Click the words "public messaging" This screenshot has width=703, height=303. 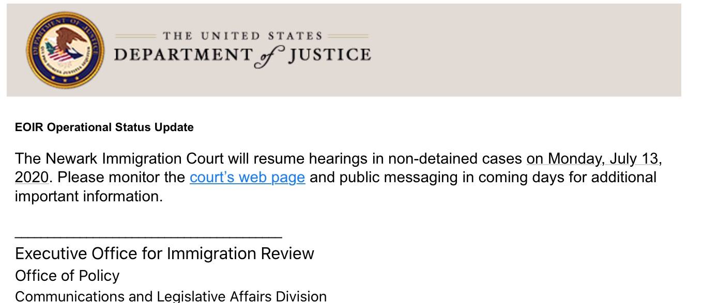(406, 178)
